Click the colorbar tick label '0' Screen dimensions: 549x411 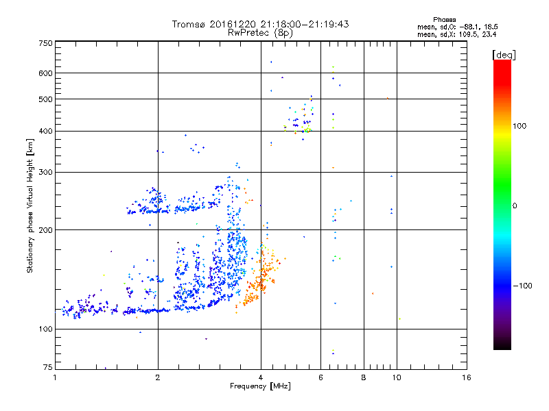pos(515,206)
